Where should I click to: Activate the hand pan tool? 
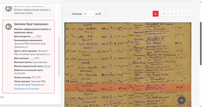tap(164, 14)
